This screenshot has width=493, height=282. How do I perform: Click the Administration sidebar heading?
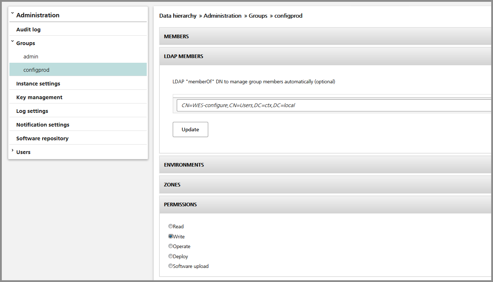click(38, 15)
